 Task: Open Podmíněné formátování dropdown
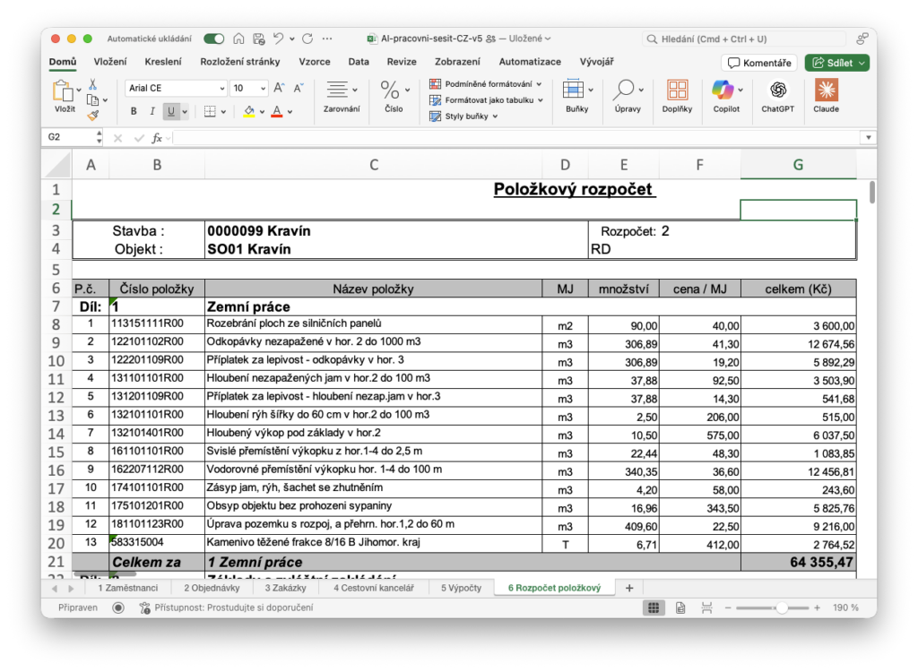coord(485,83)
